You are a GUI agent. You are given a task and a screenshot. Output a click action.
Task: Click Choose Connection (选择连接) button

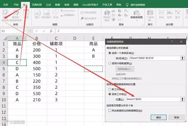pyautogui.click(x=125, y=69)
